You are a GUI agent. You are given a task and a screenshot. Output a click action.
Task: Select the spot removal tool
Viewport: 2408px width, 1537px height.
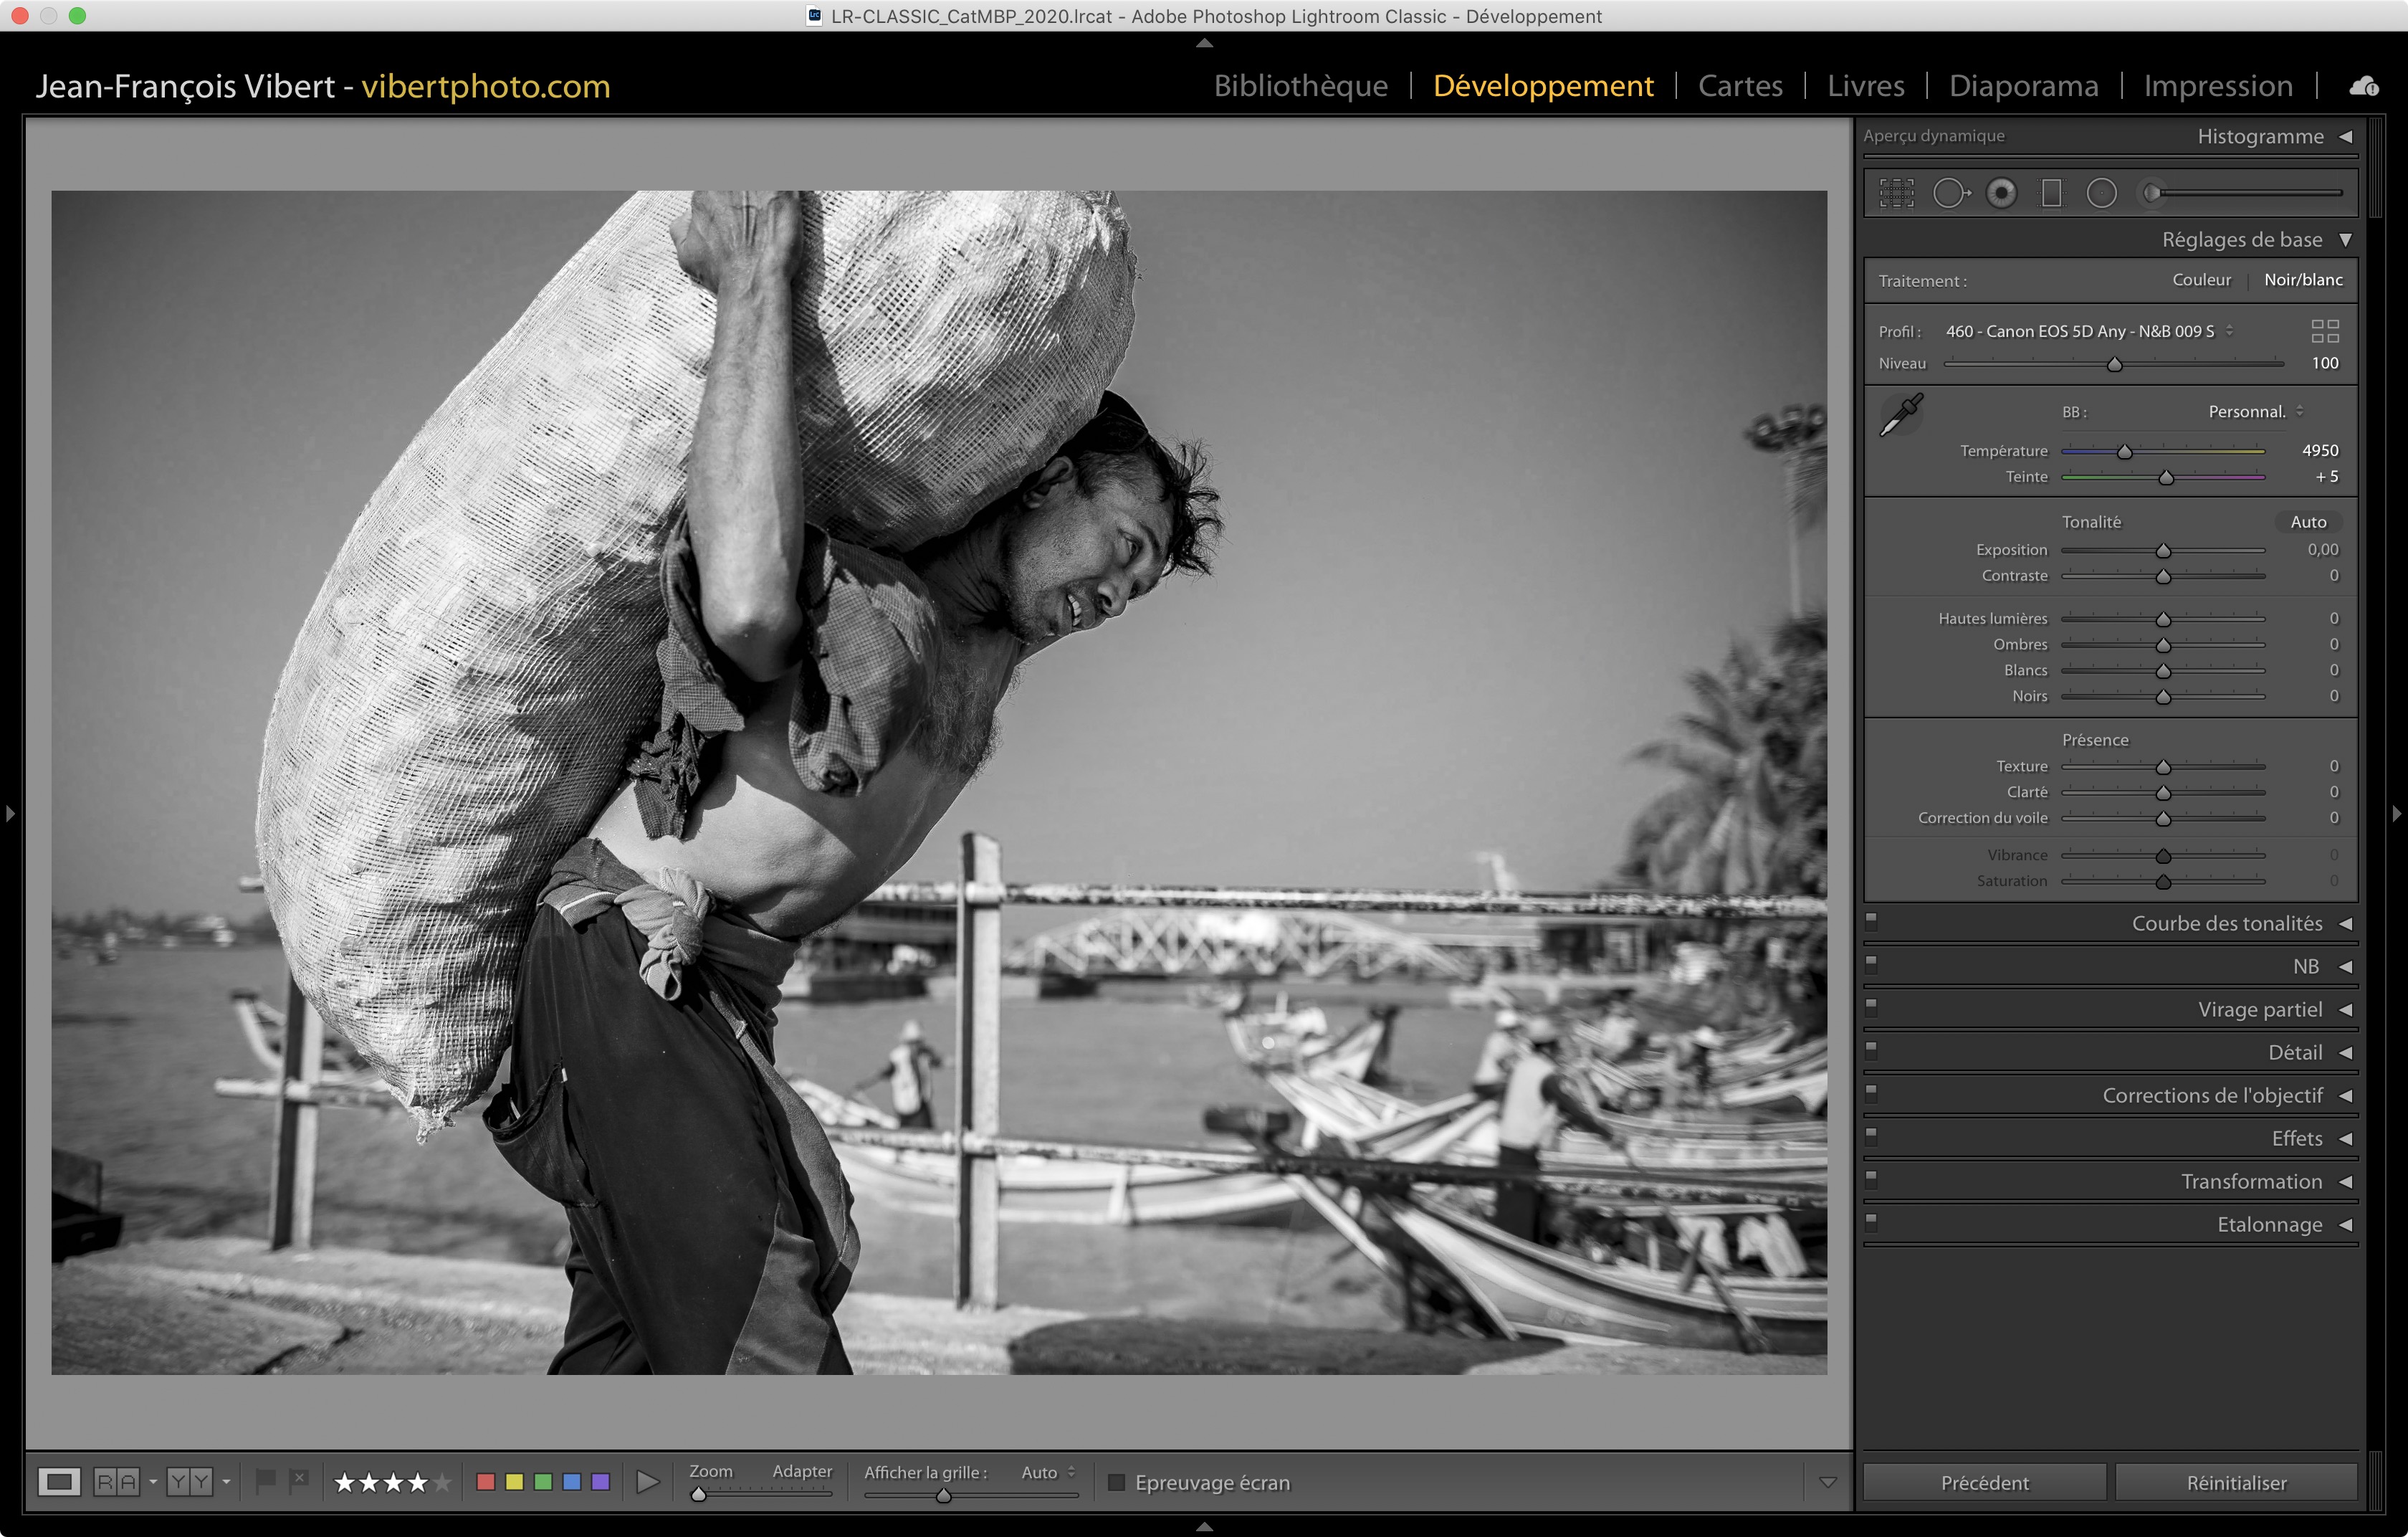[x=1951, y=193]
